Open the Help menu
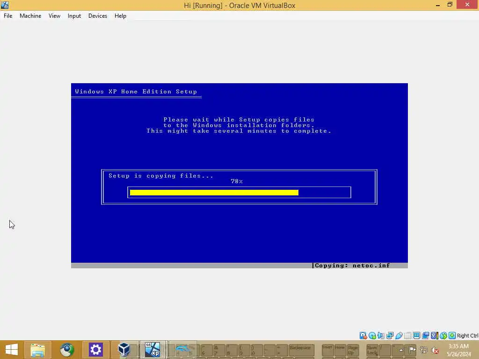The width and height of the screenshot is (479, 359). (120, 16)
